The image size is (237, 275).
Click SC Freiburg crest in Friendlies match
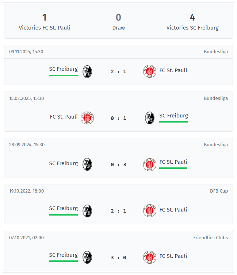tap(87, 257)
